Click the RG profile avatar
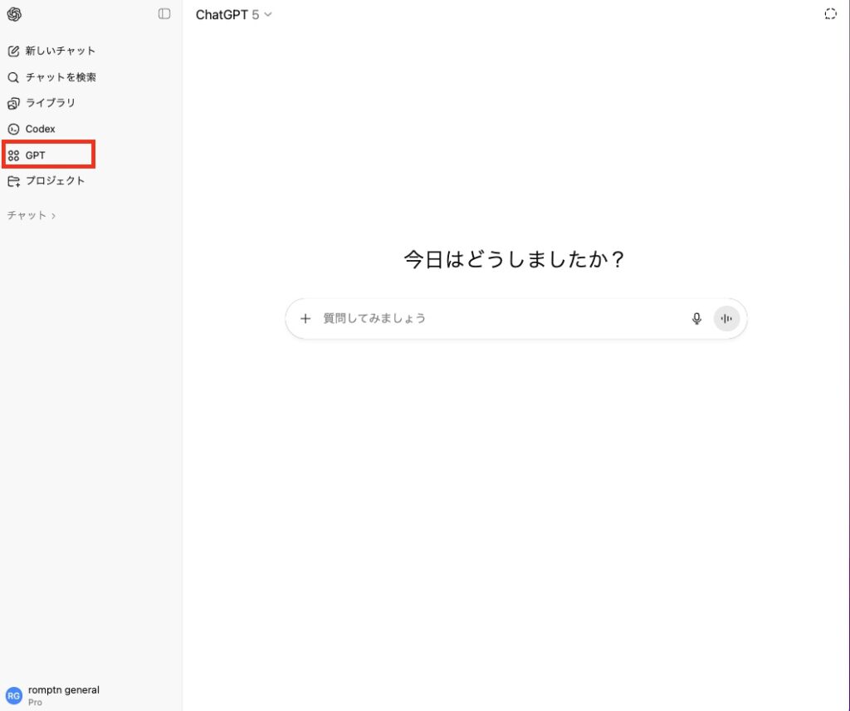The height and width of the screenshot is (711, 850). pyautogui.click(x=14, y=695)
